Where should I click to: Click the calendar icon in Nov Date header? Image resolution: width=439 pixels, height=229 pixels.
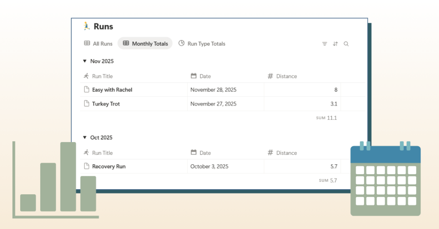[194, 76]
